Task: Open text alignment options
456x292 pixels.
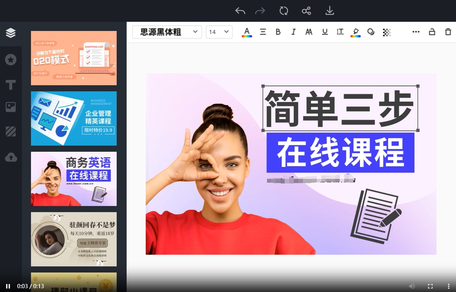Action: (x=263, y=32)
